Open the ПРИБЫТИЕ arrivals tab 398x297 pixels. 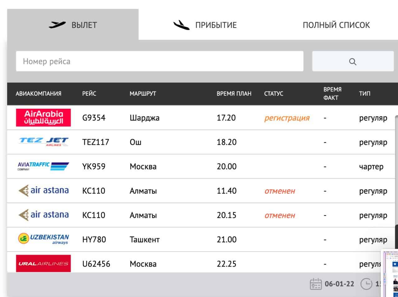pyautogui.click(x=205, y=25)
